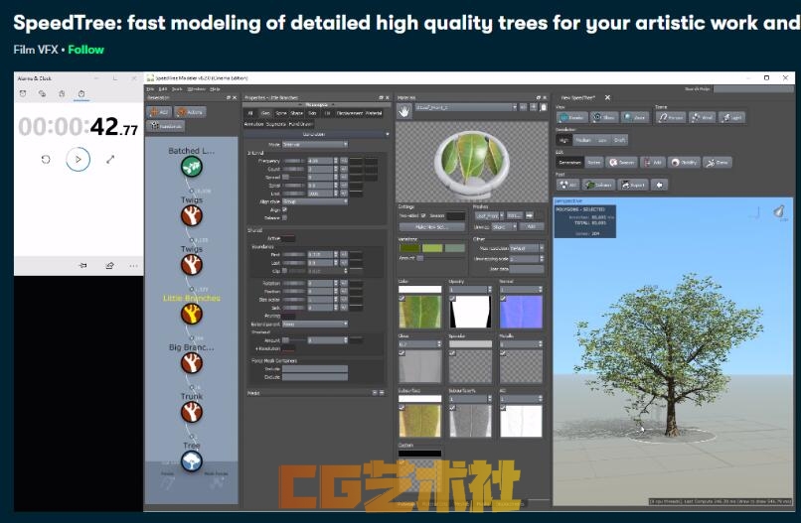Open the Help menu in SpeedTree

215,88
